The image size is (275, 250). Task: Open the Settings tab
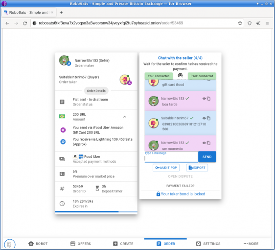click(x=208, y=244)
